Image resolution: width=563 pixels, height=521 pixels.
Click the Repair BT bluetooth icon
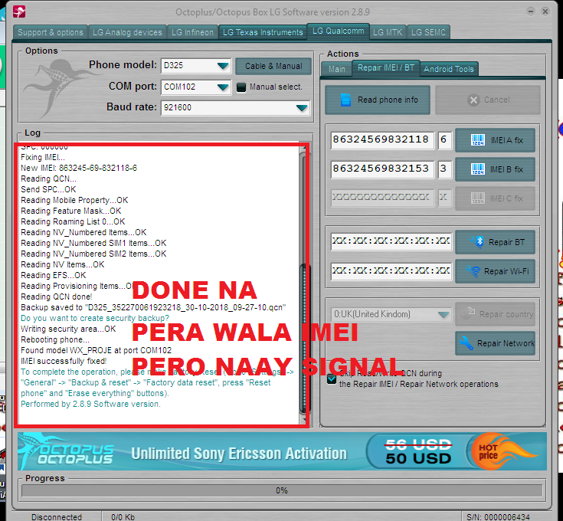(x=477, y=241)
